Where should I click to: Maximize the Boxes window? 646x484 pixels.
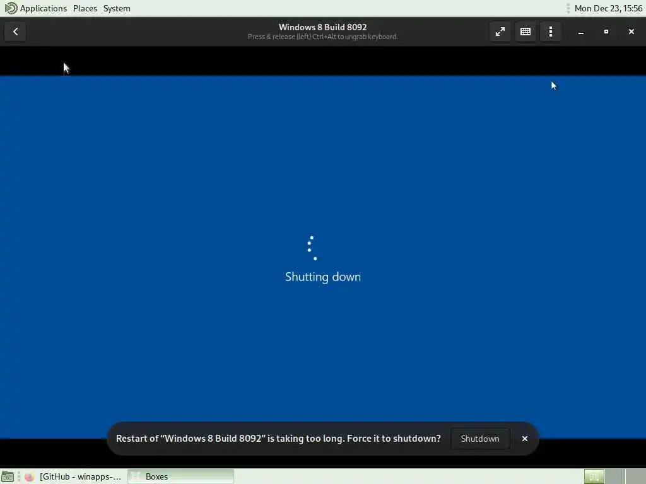coord(606,32)
